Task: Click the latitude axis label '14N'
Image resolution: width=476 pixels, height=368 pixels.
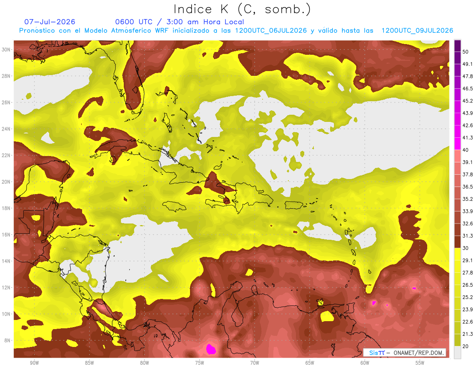Action: point(6,261)
